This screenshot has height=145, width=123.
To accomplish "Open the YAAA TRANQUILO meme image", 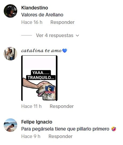I will coord(39,78).
